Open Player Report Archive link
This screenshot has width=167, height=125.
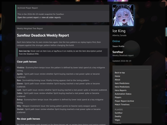(x=124, y=101)
